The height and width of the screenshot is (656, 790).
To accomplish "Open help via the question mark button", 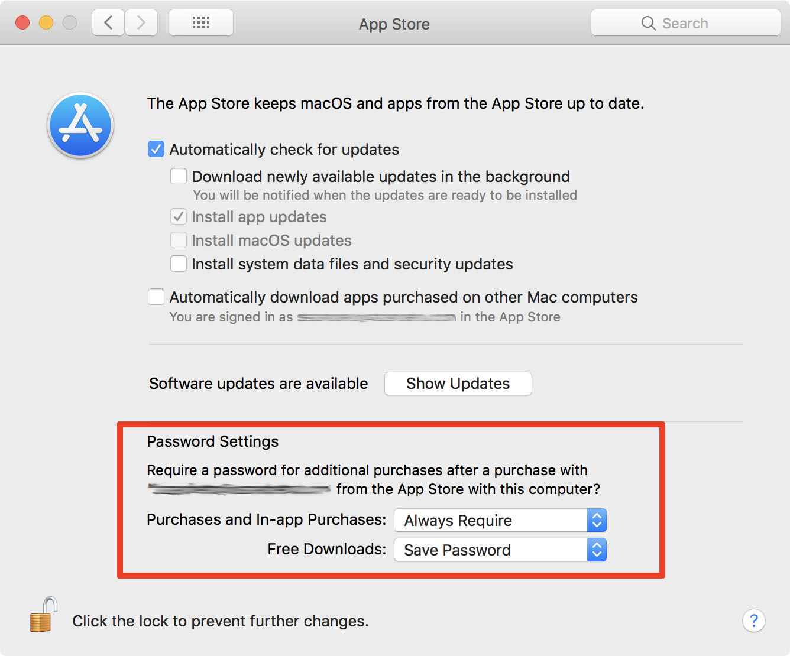I will (753, 621).
